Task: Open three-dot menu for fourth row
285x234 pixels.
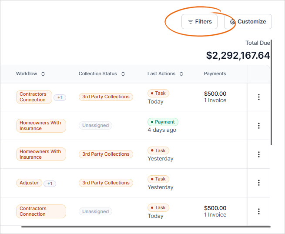Action: pos(259,183)
